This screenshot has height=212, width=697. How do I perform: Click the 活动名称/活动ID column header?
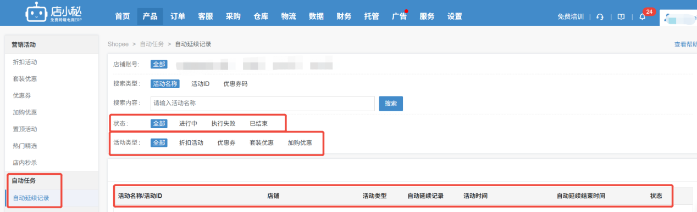[140, 196]
